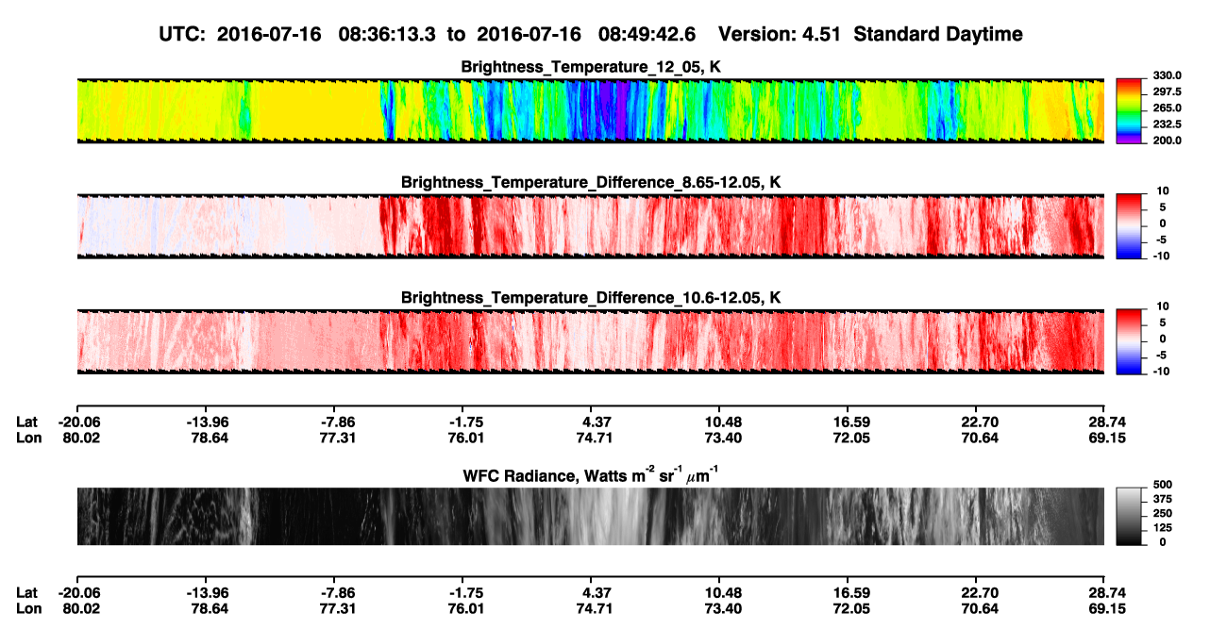Click the Brightness_Temperature_Difference_8.65-12.05 panel title
The image size is (1227, 629).
pyautogui.click(x=590, y=182)
